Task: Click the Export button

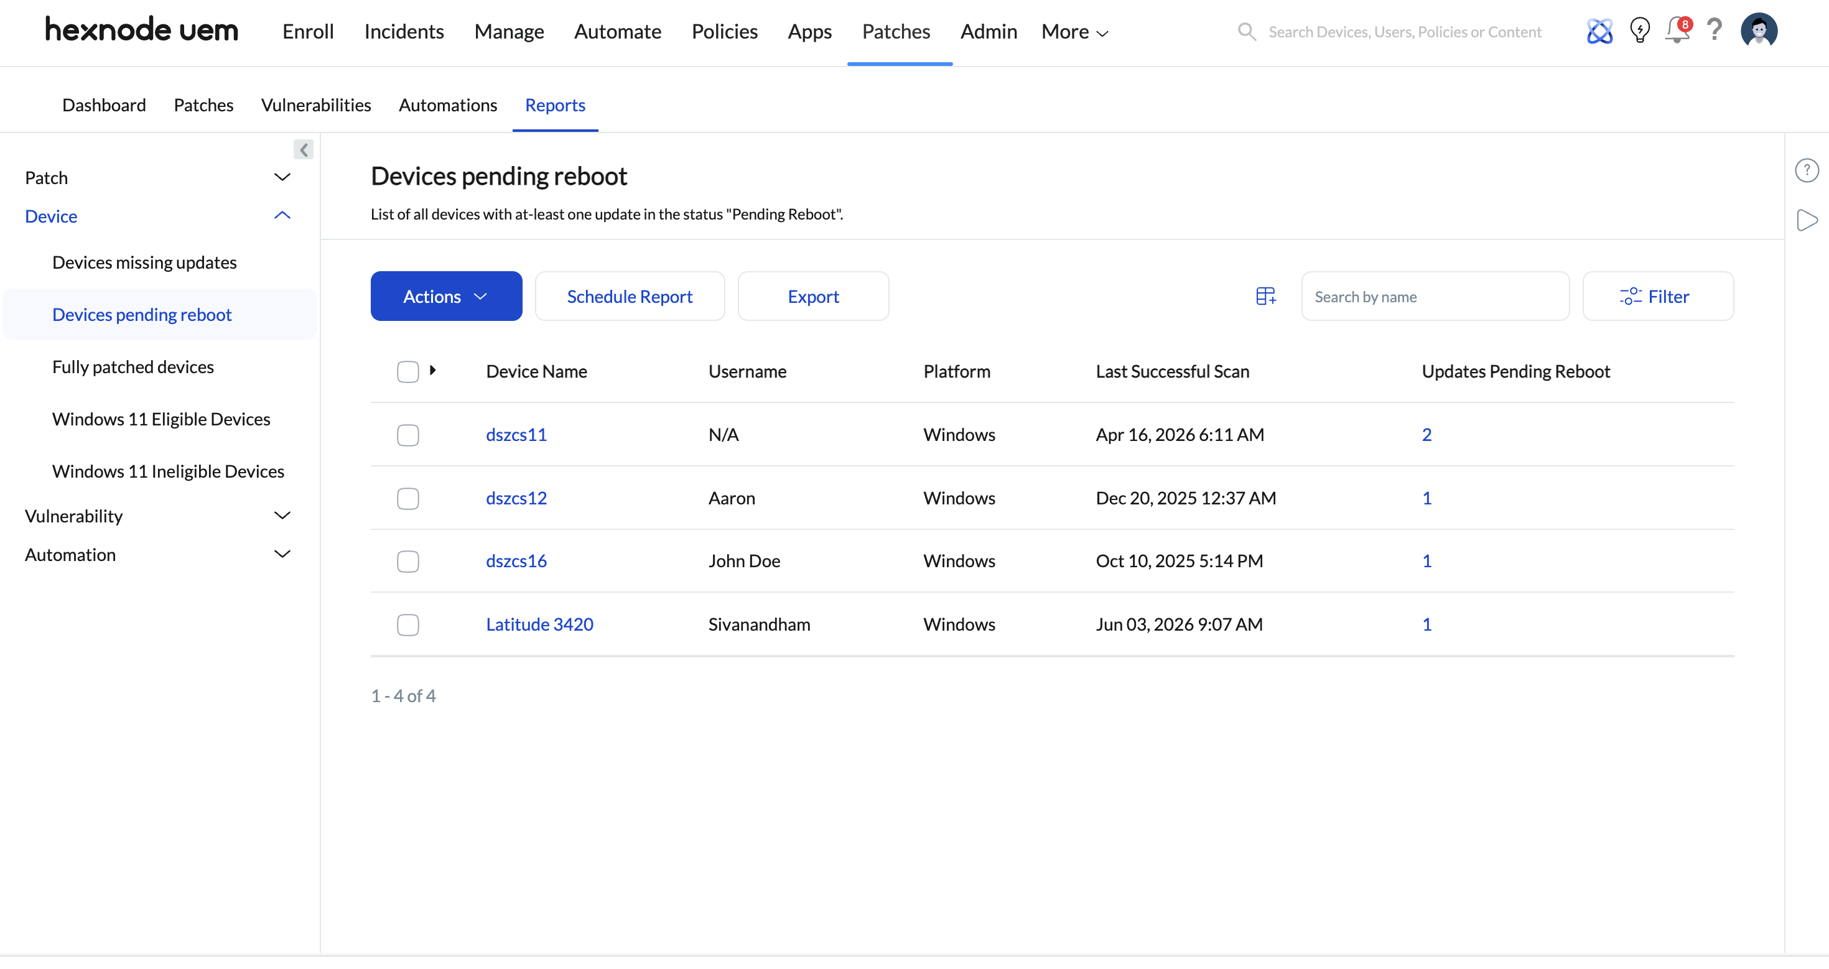Action: click(813, 296)
